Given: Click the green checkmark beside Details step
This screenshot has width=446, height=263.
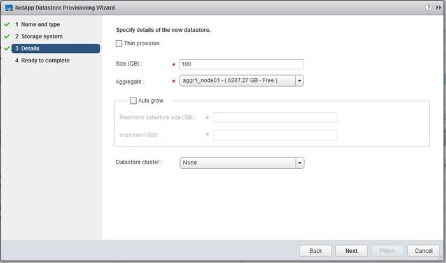Looking at the screenshot, I should (x=7, y=48).
